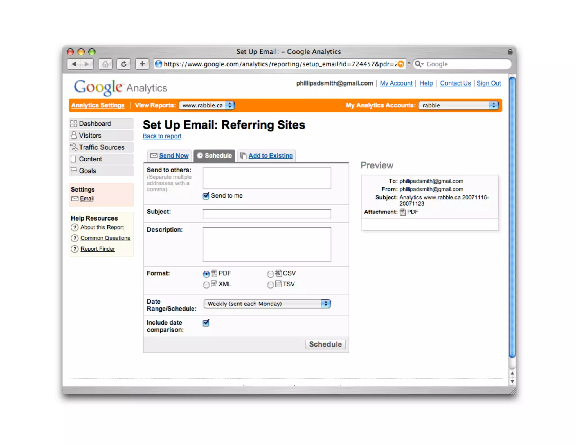The width and height of the screenshot is (576, 445).
Task: Add a bookmark with the plus button
Action: [x=142, y=64]
